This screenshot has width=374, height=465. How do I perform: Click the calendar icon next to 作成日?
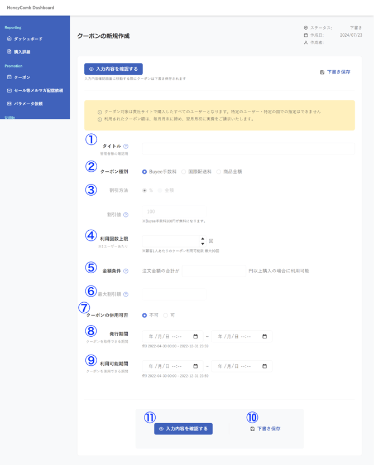click(306, 35)
